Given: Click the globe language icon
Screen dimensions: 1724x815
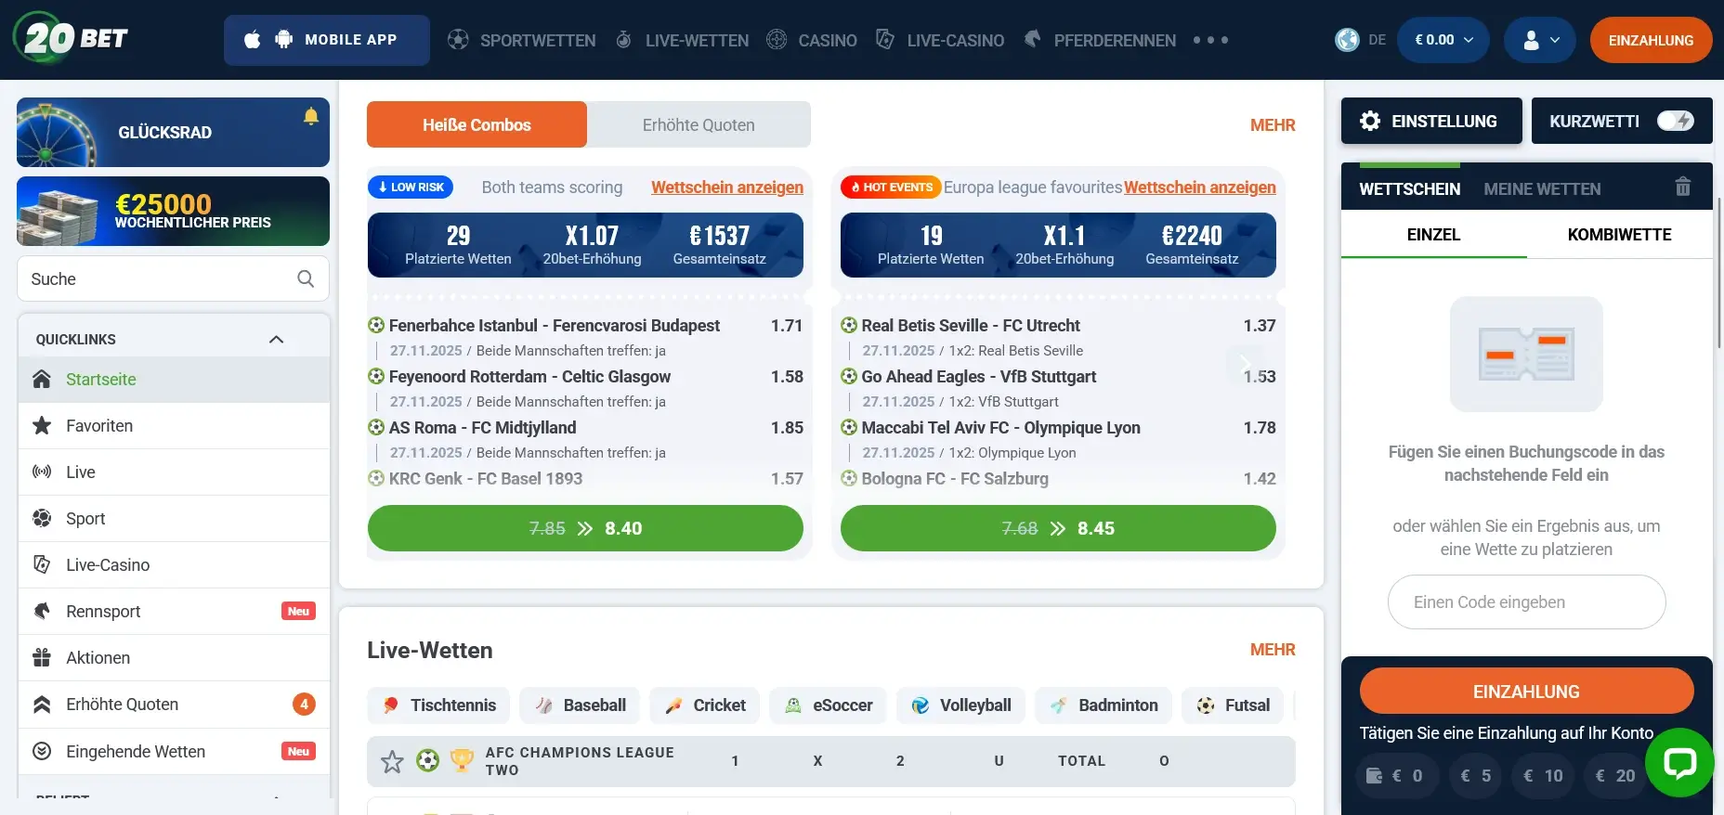Looking at the screenshot, I should (1347, 40).
